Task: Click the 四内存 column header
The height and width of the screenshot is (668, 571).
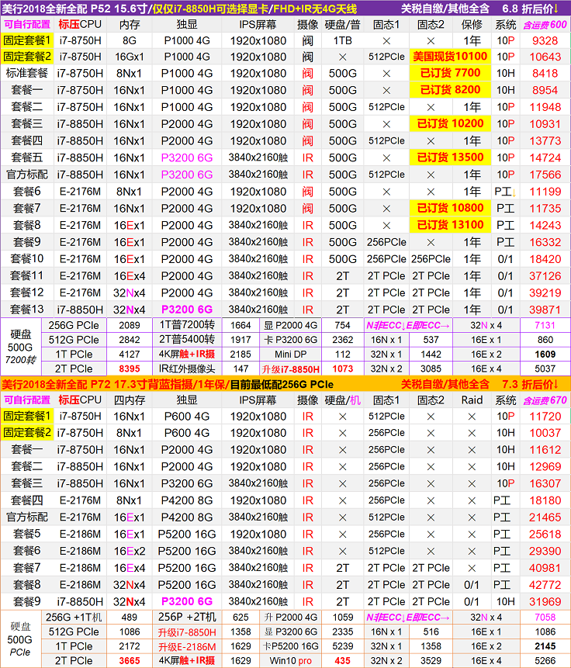Action: pos(130,400)
